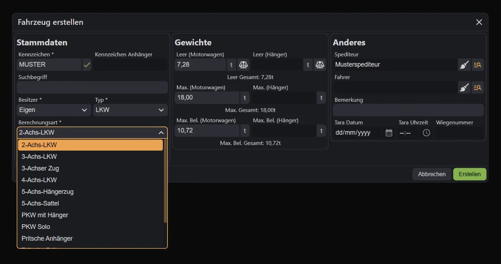Viewport: 501px width, 264px height.
Task: Select 2-Achs-LKW option in list
Action: click(91, 145)
